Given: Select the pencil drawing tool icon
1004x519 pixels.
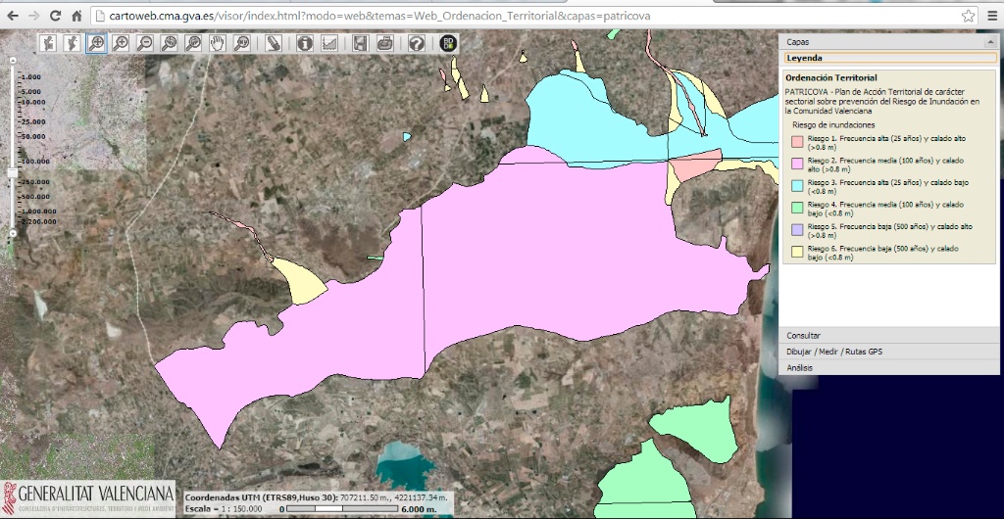Looking at the screenshot, I should [x=274, y=43].
